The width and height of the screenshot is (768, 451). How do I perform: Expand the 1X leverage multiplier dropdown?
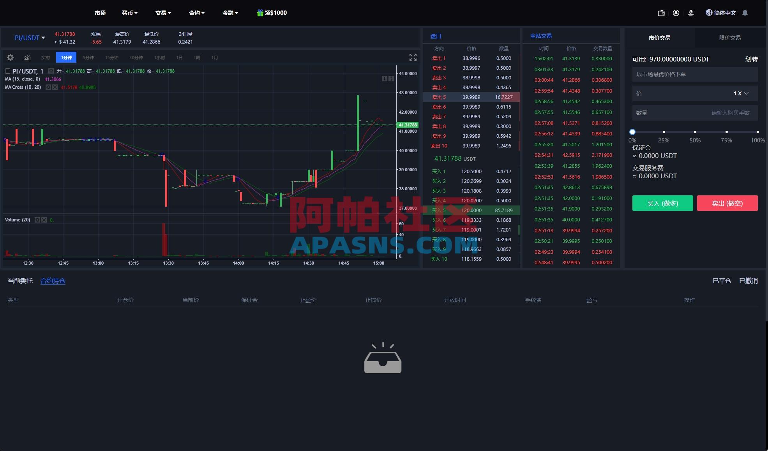click(741, 93)
